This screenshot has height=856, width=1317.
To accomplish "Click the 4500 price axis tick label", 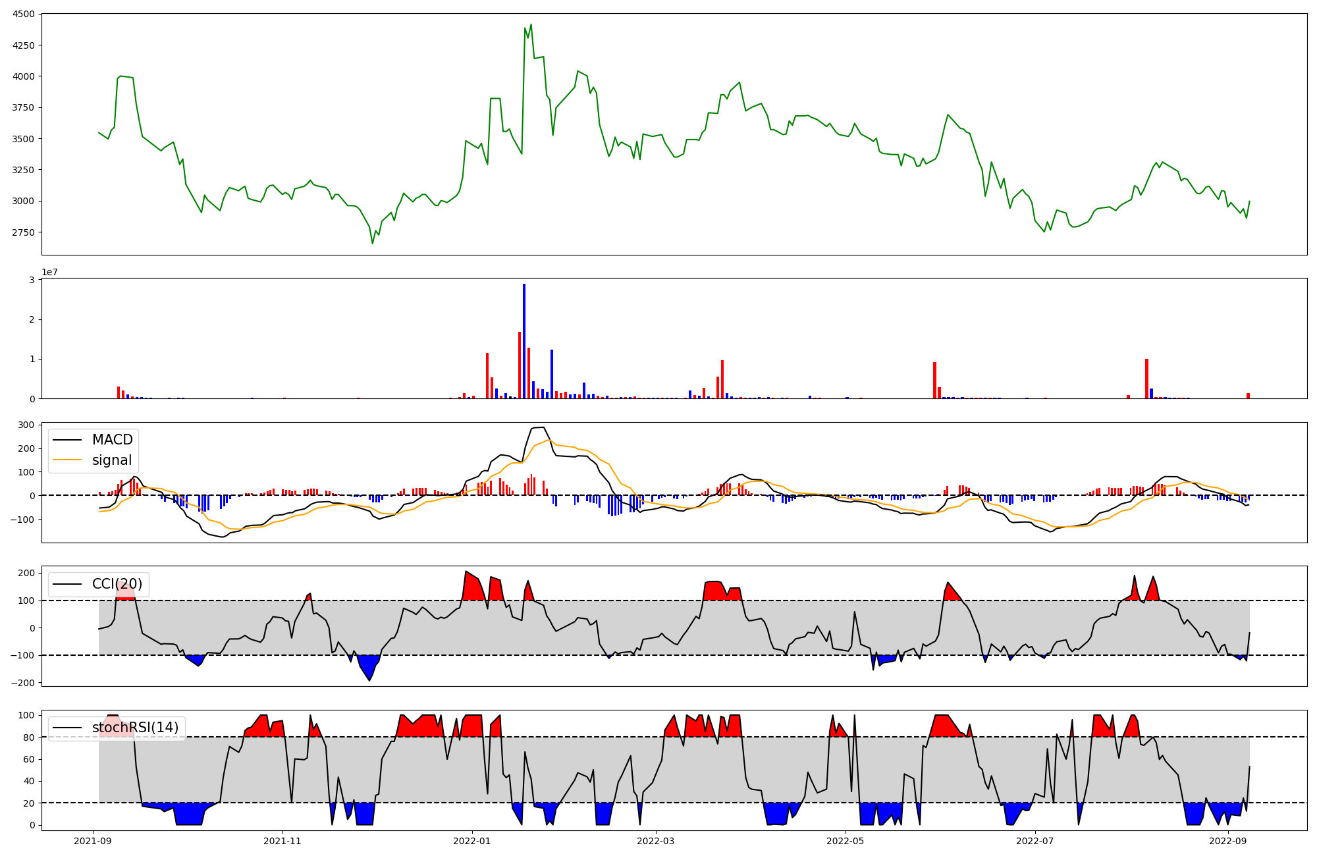I will click(x=22, y=14).
